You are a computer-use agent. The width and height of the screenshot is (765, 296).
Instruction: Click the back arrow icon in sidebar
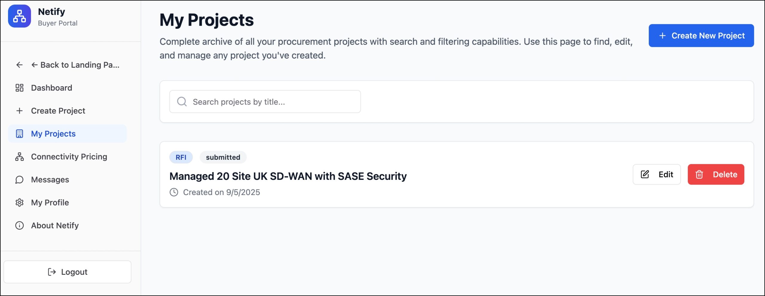(19, 65)
